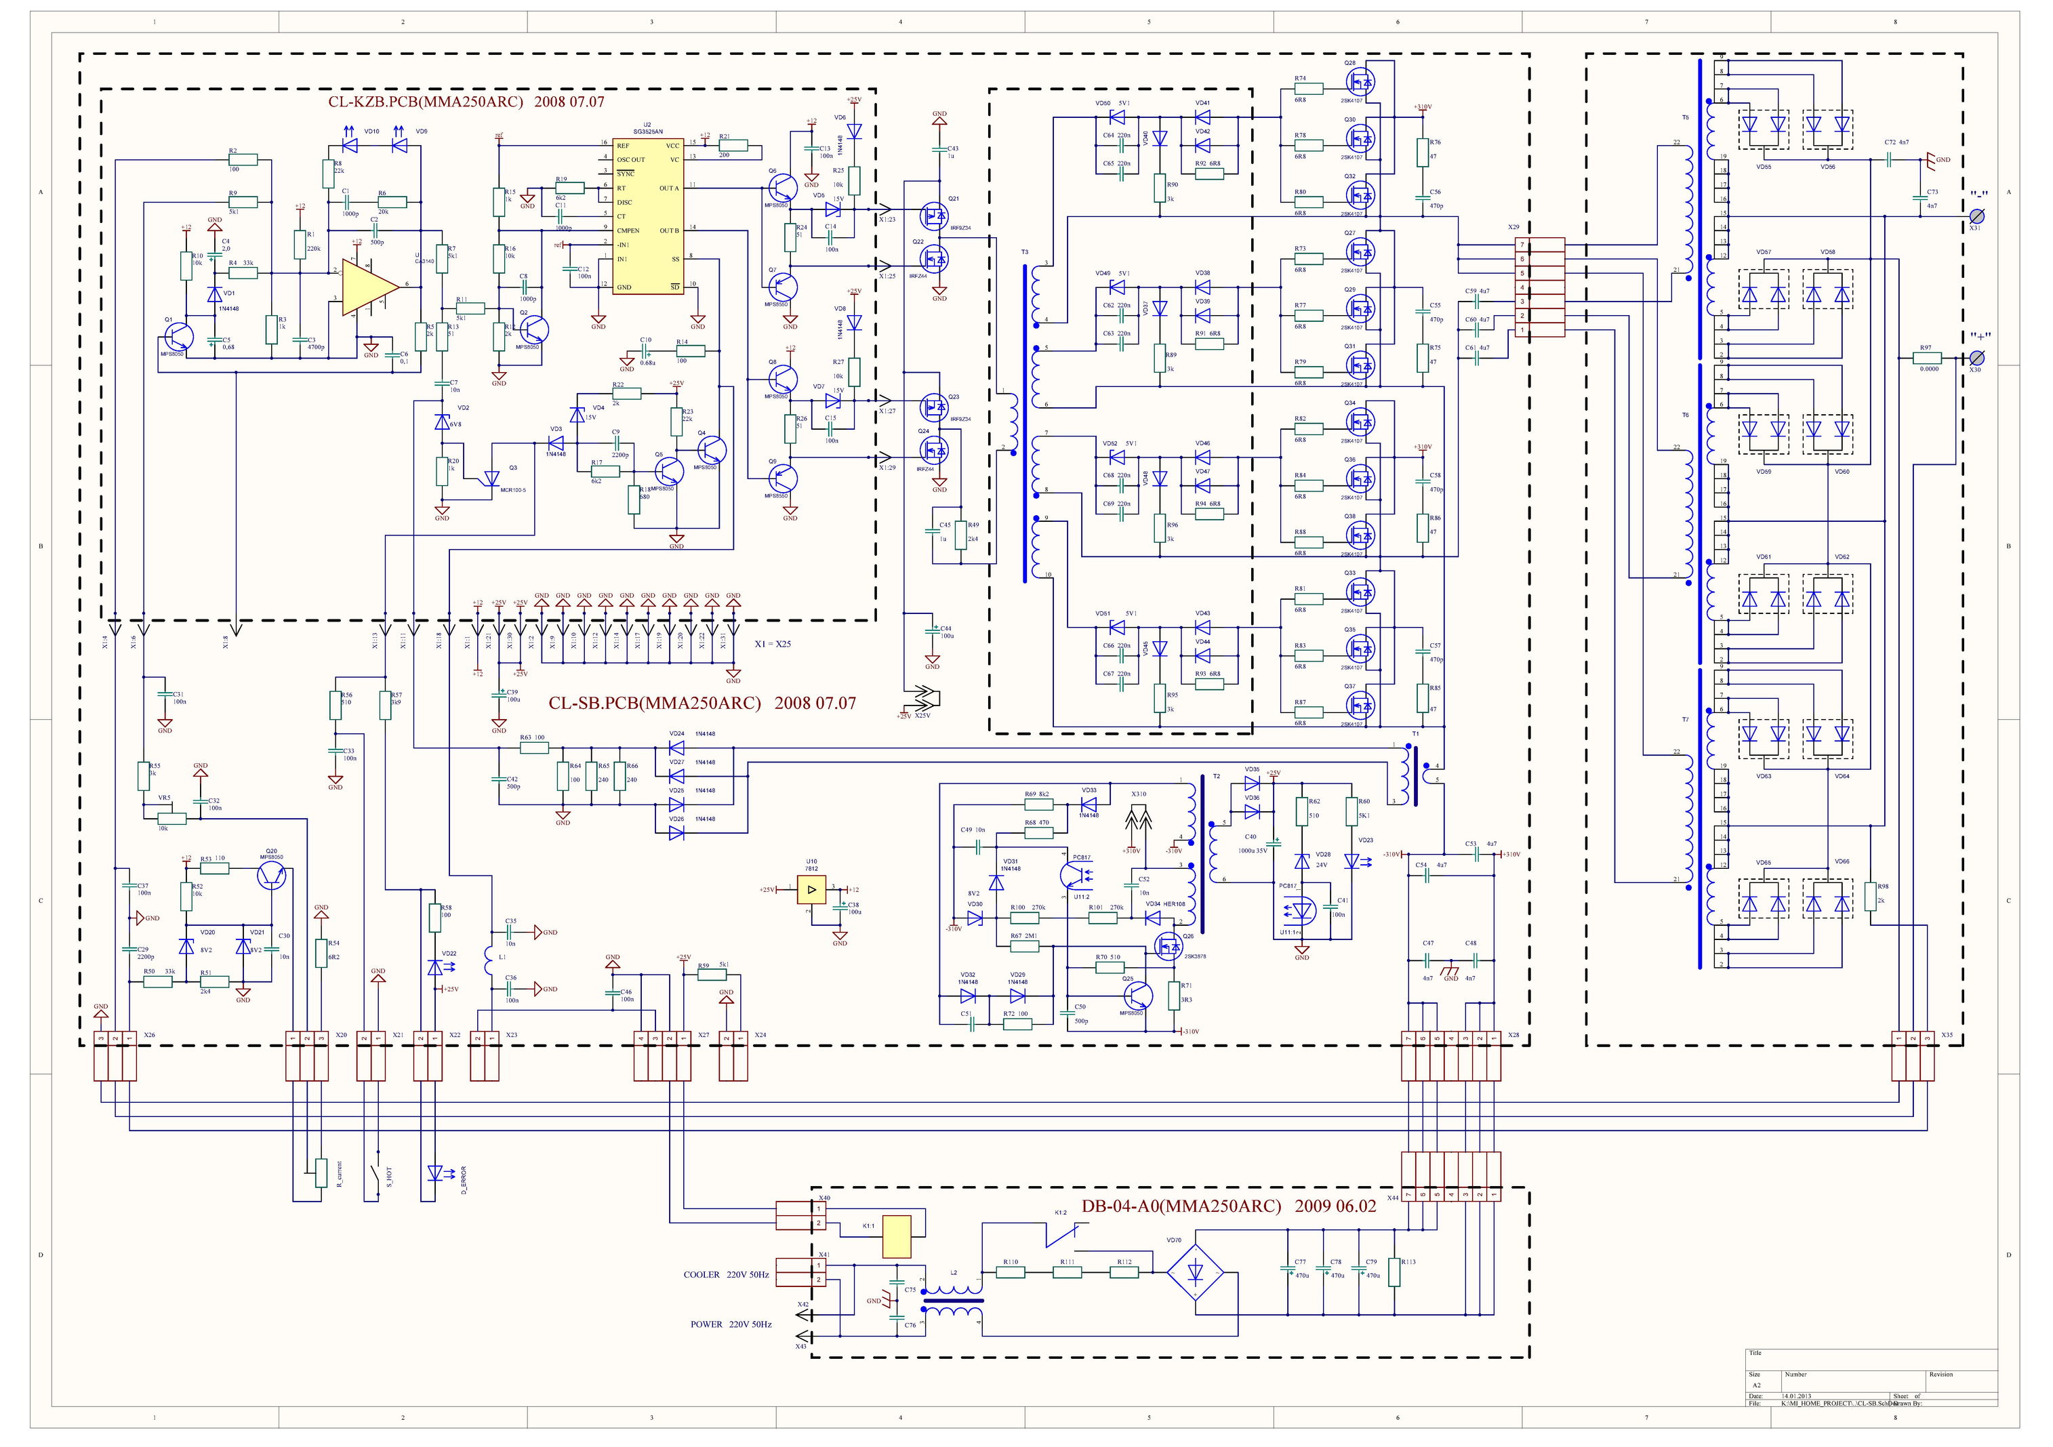Click transistor Q1 MPS8050 symbol
This screenshot has height=1447, width=2053.
pos(178,338)
